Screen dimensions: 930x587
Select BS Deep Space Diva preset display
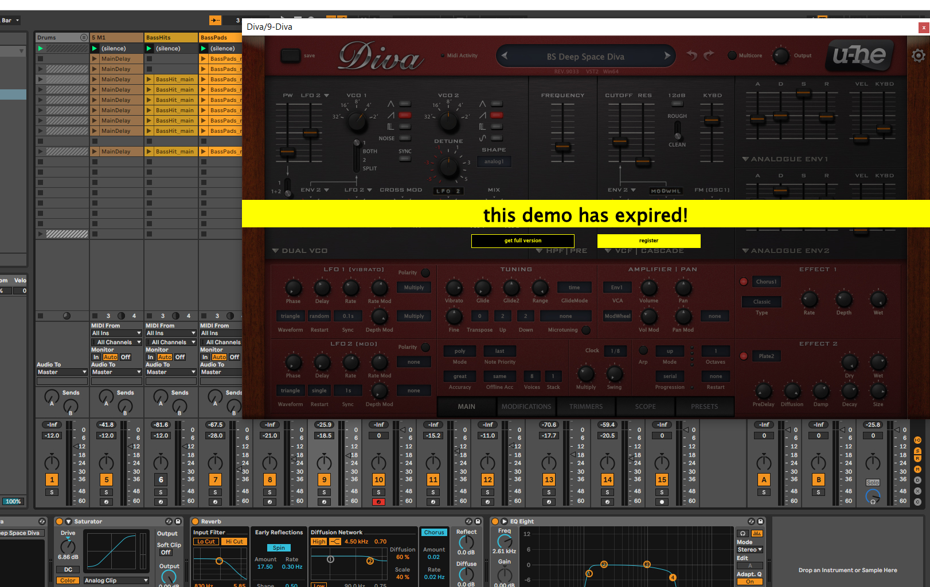585,57
